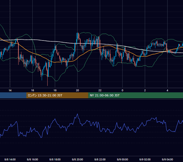Click the 9/8 14:00 date label
Image resolution: width=183 pixels, height=162 pixels.
[10, 159]
